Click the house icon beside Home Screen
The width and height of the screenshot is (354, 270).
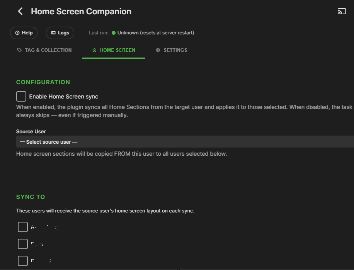[x=94, y=50]
